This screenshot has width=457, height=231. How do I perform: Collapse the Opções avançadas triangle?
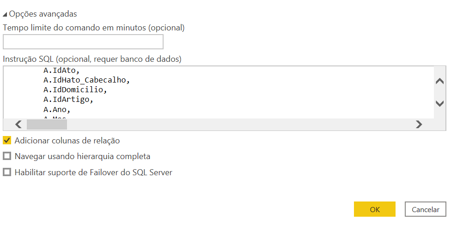5,14
